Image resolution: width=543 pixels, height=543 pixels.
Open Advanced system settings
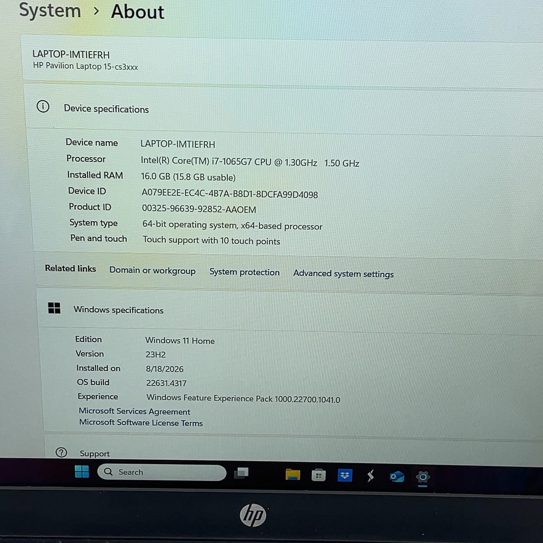343,274
